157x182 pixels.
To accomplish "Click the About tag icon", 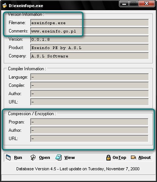I will [134, 157].
